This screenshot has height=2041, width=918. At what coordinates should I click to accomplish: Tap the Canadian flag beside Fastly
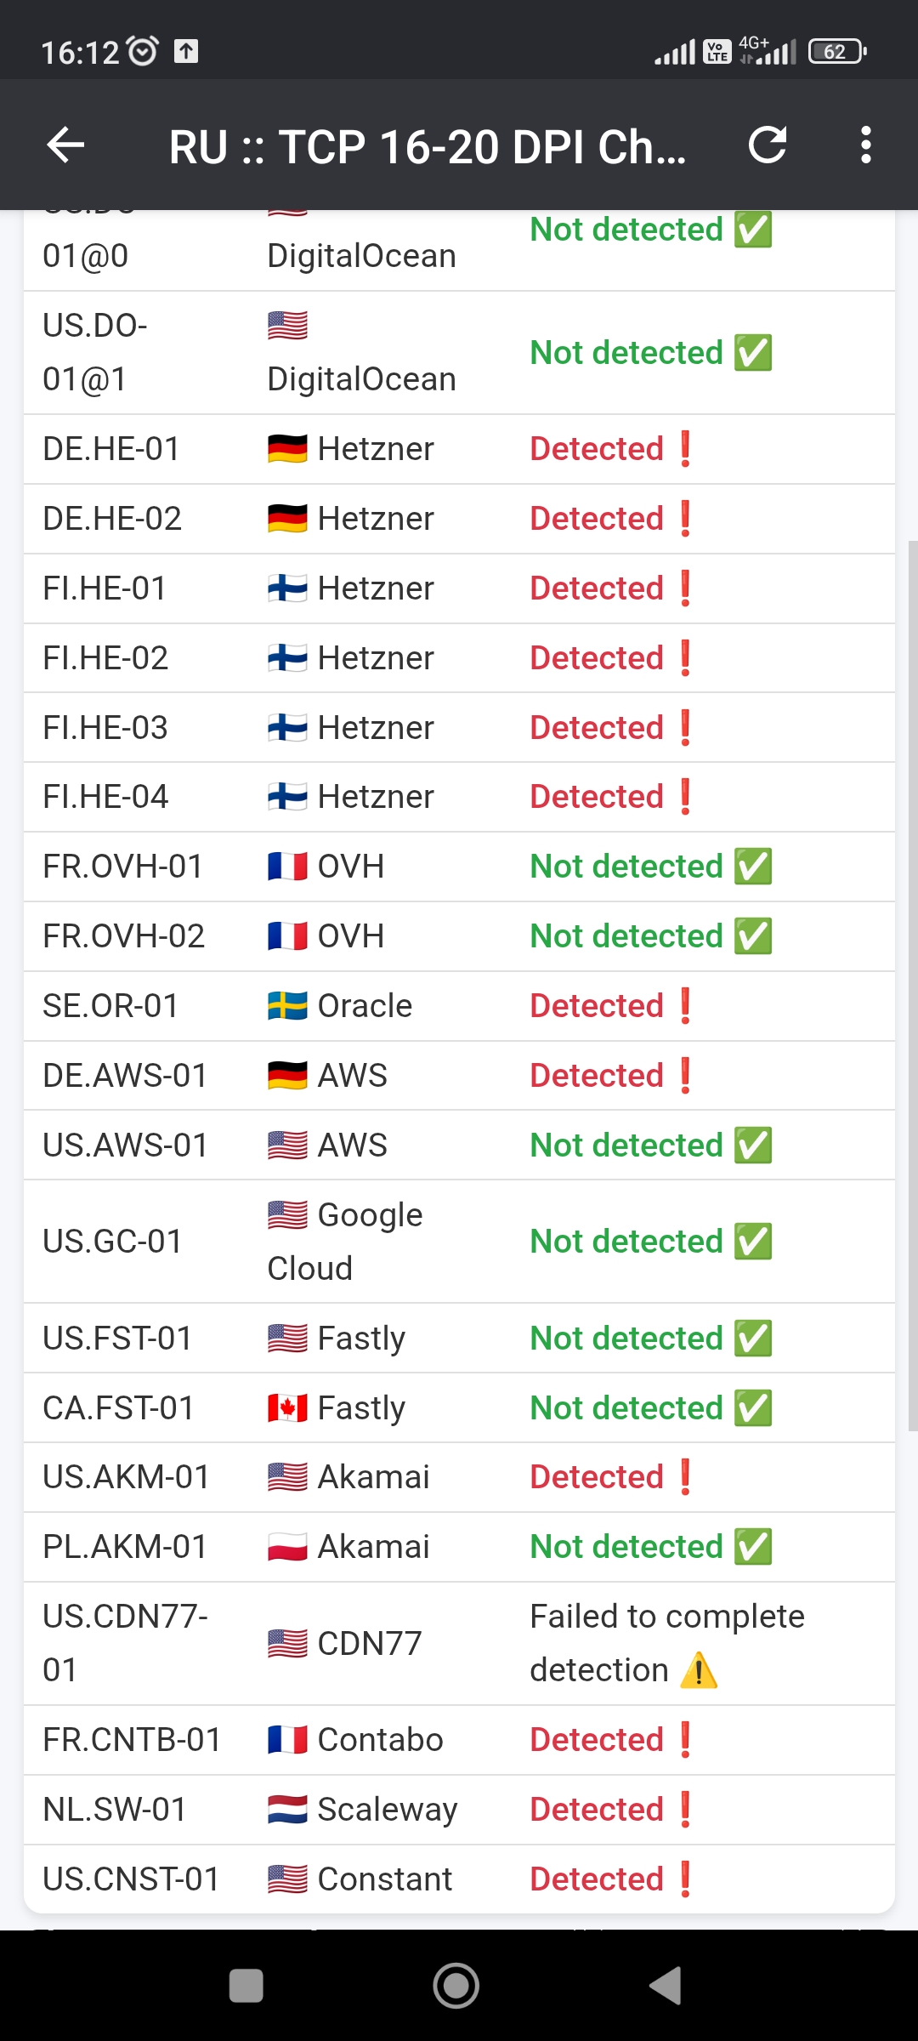(x=287, y=1408)
